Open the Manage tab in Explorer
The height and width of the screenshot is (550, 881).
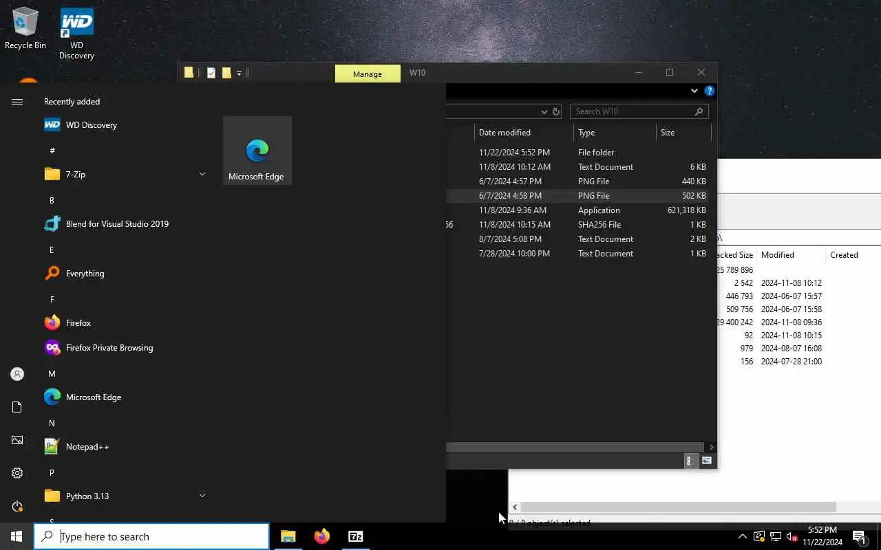[x=368, y=74]
